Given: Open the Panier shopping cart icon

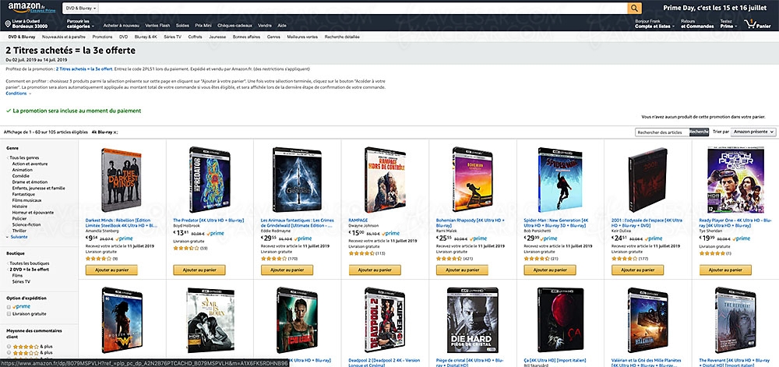Looking at the screenshot, I should 757,24.
